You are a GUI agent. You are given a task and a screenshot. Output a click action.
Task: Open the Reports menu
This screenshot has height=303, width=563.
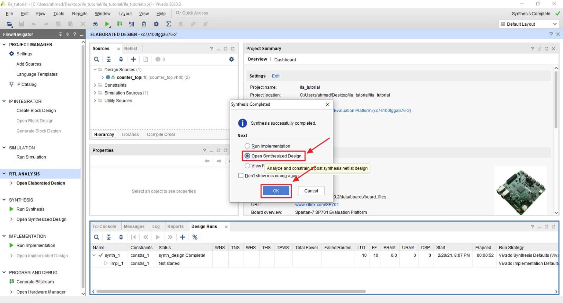[x=80, y=14]
